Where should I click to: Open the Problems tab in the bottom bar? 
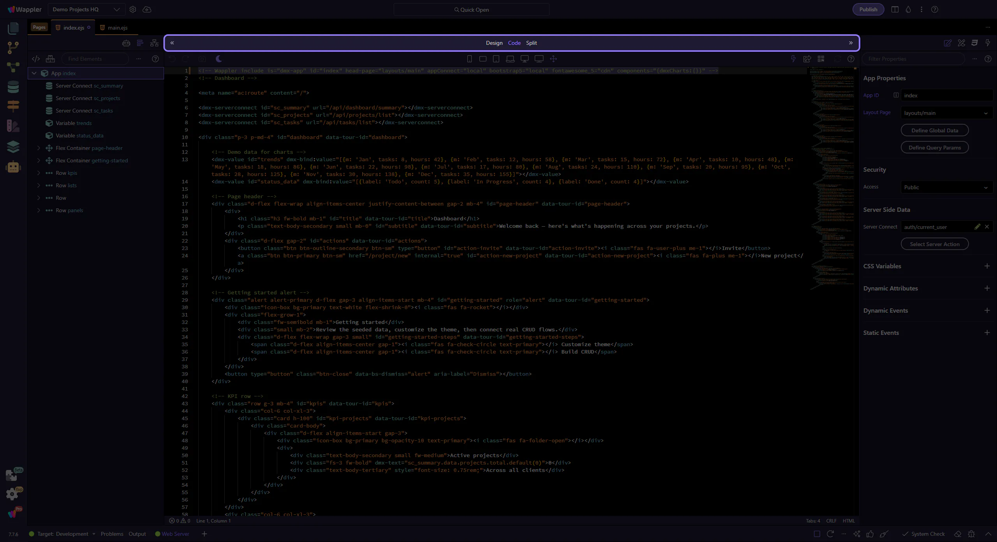(112, 534)
